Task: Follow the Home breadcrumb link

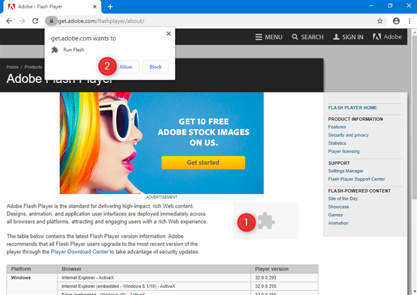Action: click(x=12, y=67)
